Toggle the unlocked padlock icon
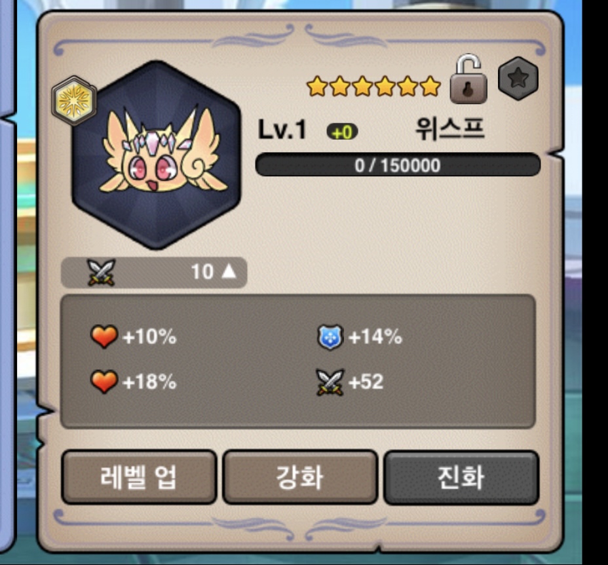This screenshot has height=565, width=608. [468, 79]
